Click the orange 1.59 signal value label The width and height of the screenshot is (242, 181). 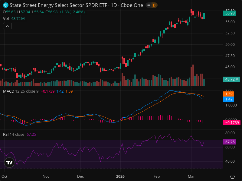coord(229,94)
